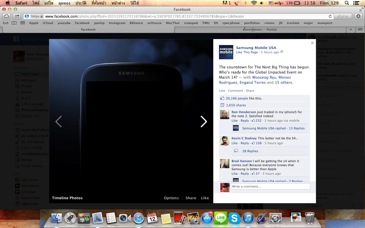
Task: Open Finder from the Dock
Action: (56, 218)
